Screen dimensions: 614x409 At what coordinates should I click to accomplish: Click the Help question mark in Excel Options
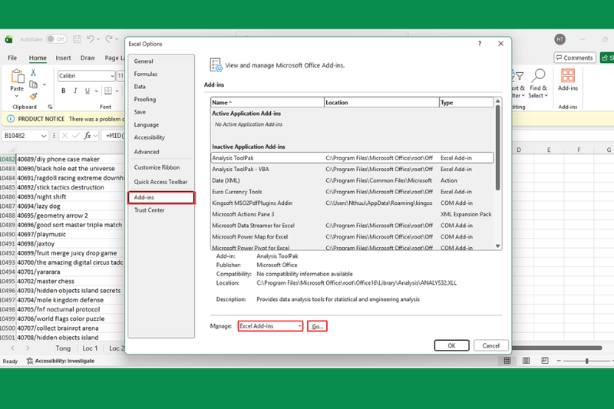click(479, 44)
